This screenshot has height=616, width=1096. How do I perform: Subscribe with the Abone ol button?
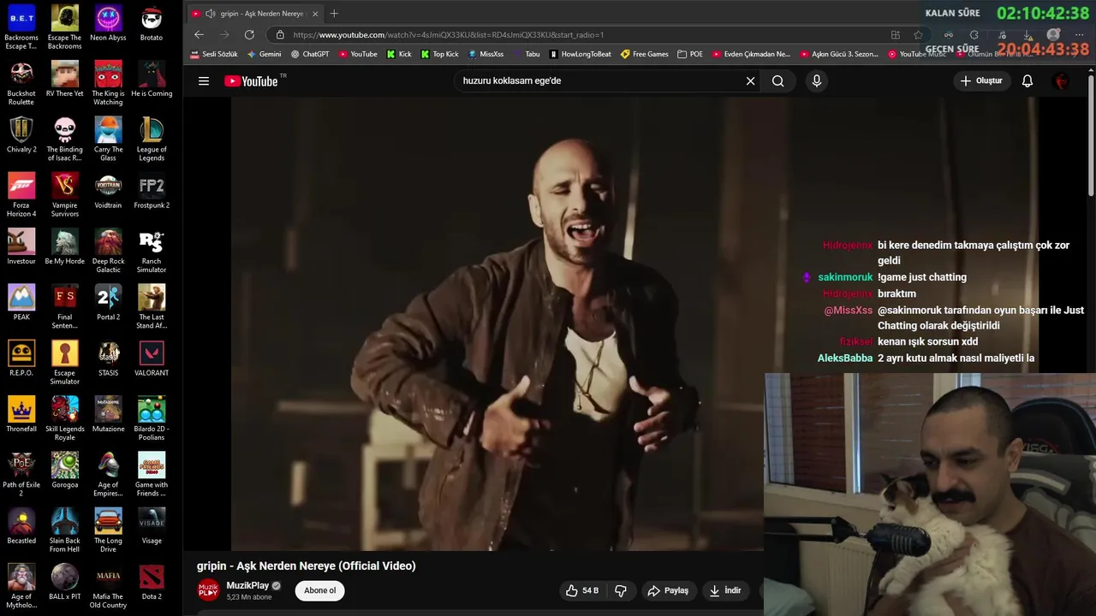(x=320, y=590)
